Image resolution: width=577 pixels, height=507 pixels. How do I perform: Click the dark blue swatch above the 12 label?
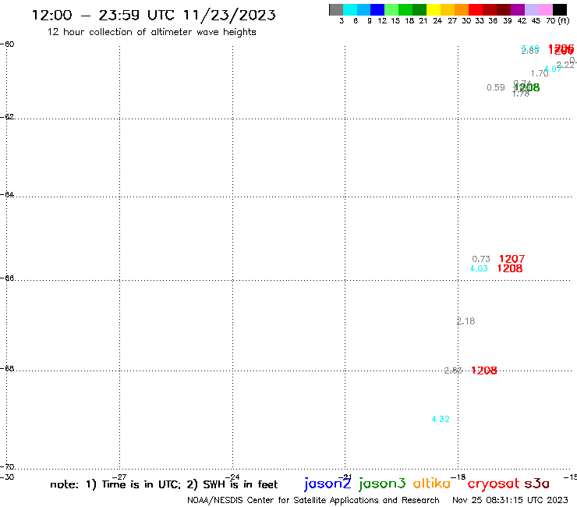tap(377, 9)
